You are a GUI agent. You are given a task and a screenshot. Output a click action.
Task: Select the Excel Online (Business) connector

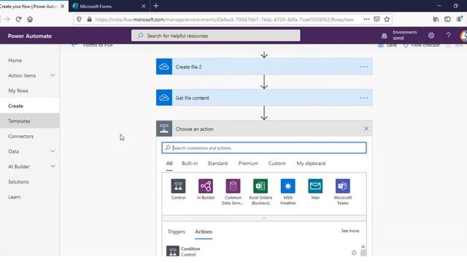point(260,186)
